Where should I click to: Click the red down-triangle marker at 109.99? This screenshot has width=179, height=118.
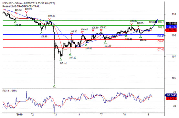26,12
